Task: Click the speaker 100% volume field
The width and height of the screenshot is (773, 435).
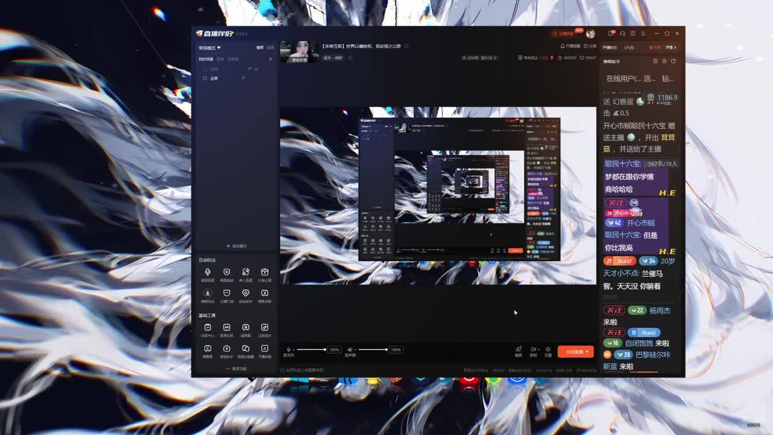Action: coord(396,349)
